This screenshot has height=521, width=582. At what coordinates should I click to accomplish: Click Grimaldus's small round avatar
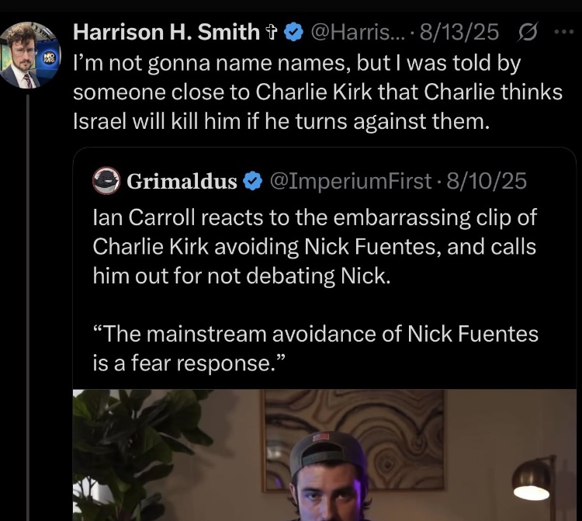point(106,181)
